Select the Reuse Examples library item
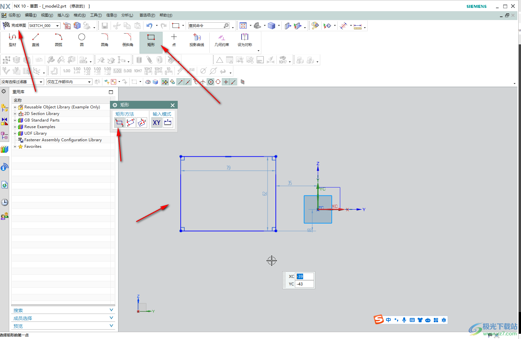The height and width of the screenshot is (339, 521). coord(39,127)
